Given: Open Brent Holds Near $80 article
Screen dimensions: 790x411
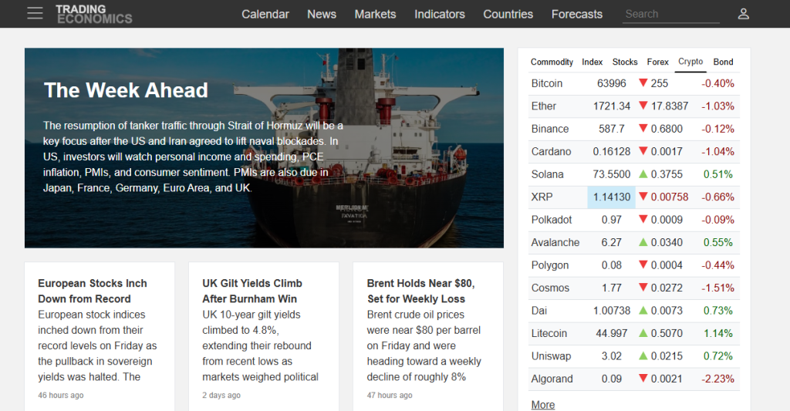Looking at the screenshot, I should pyautogui.click(x=420, y=291).
